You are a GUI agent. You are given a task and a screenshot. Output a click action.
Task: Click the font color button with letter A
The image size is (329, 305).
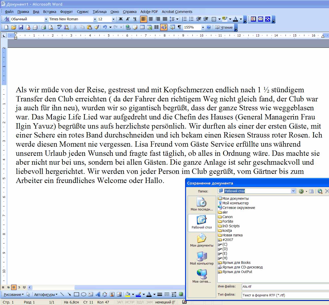tap(235, 19)
